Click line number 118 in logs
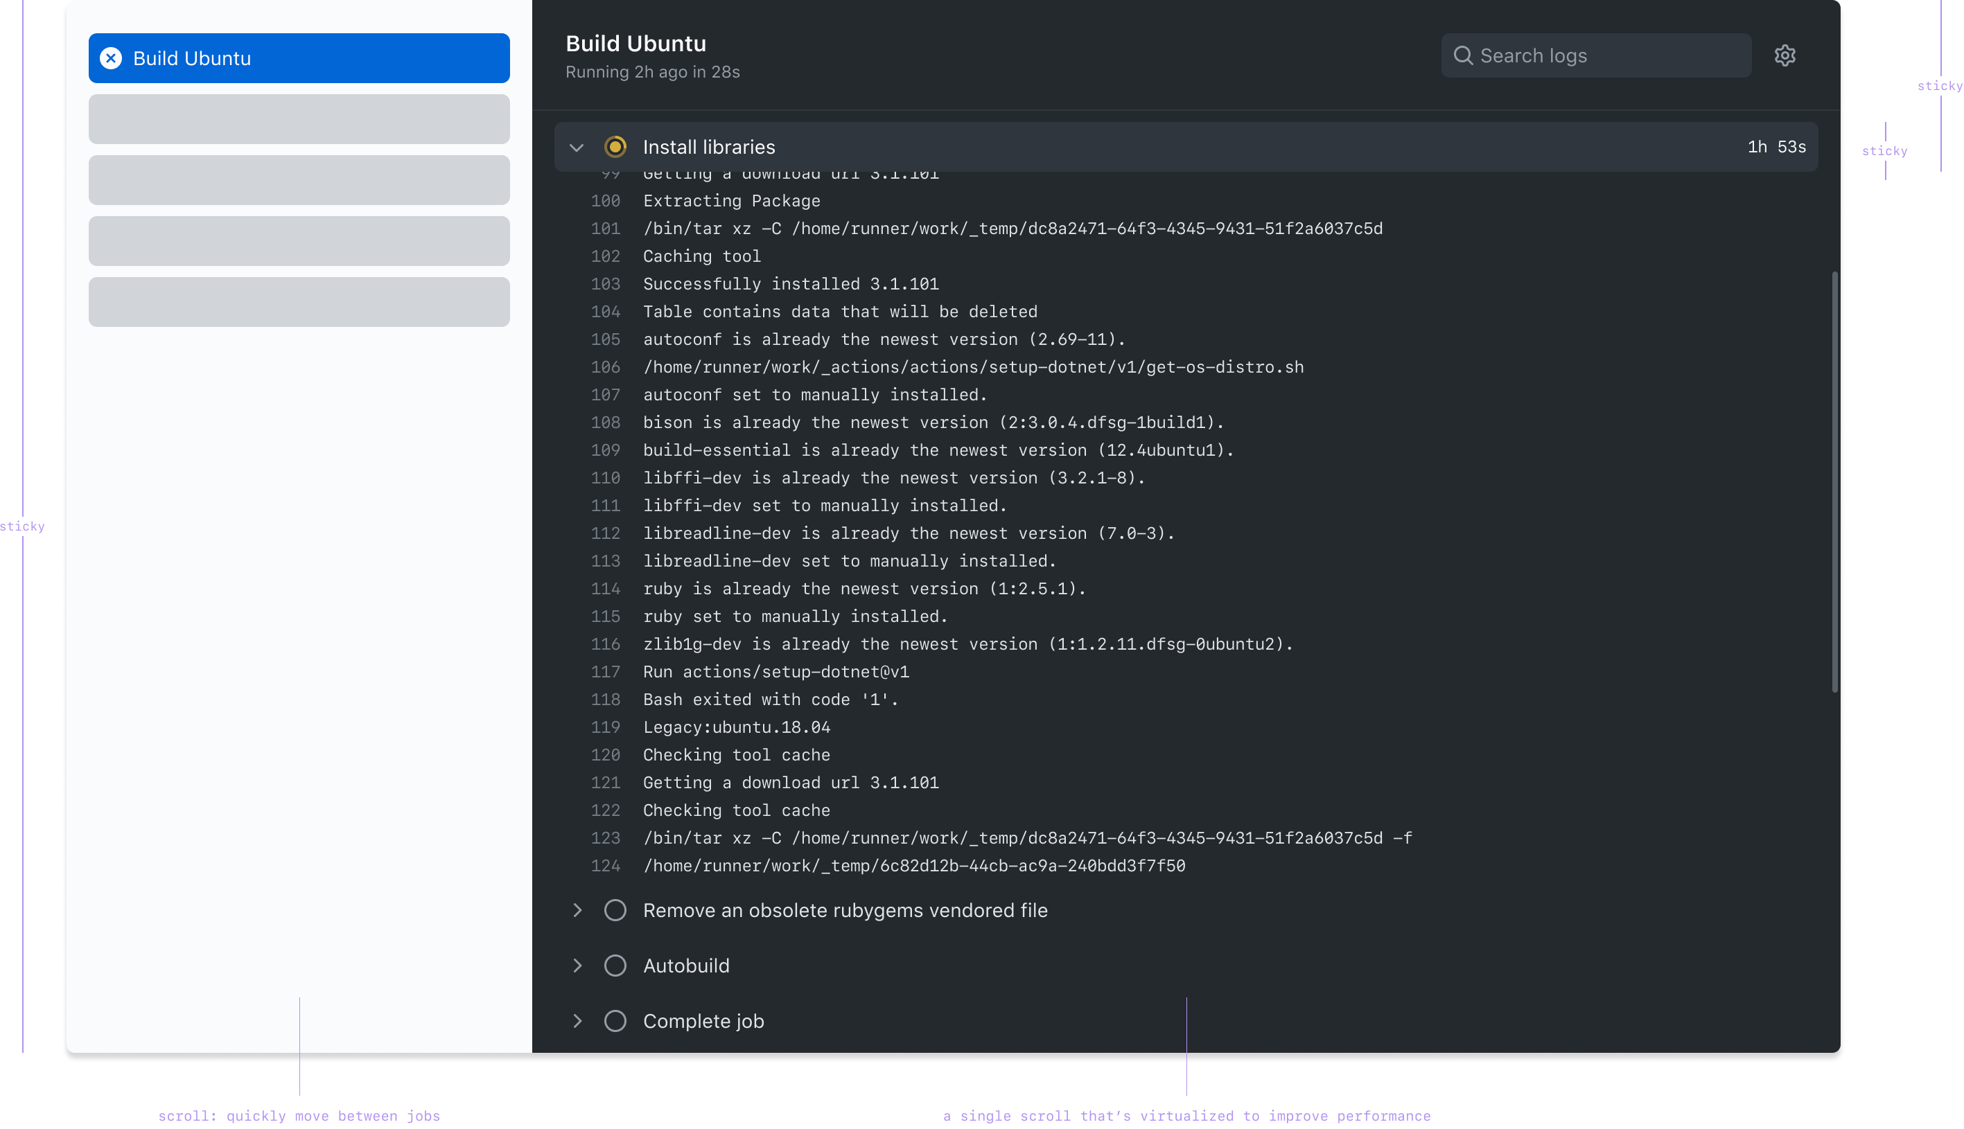1964x1129 pixels. click(605, 700)
